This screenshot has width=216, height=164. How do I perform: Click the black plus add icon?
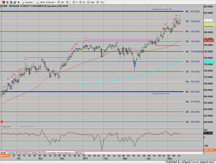tap(19, 2)
